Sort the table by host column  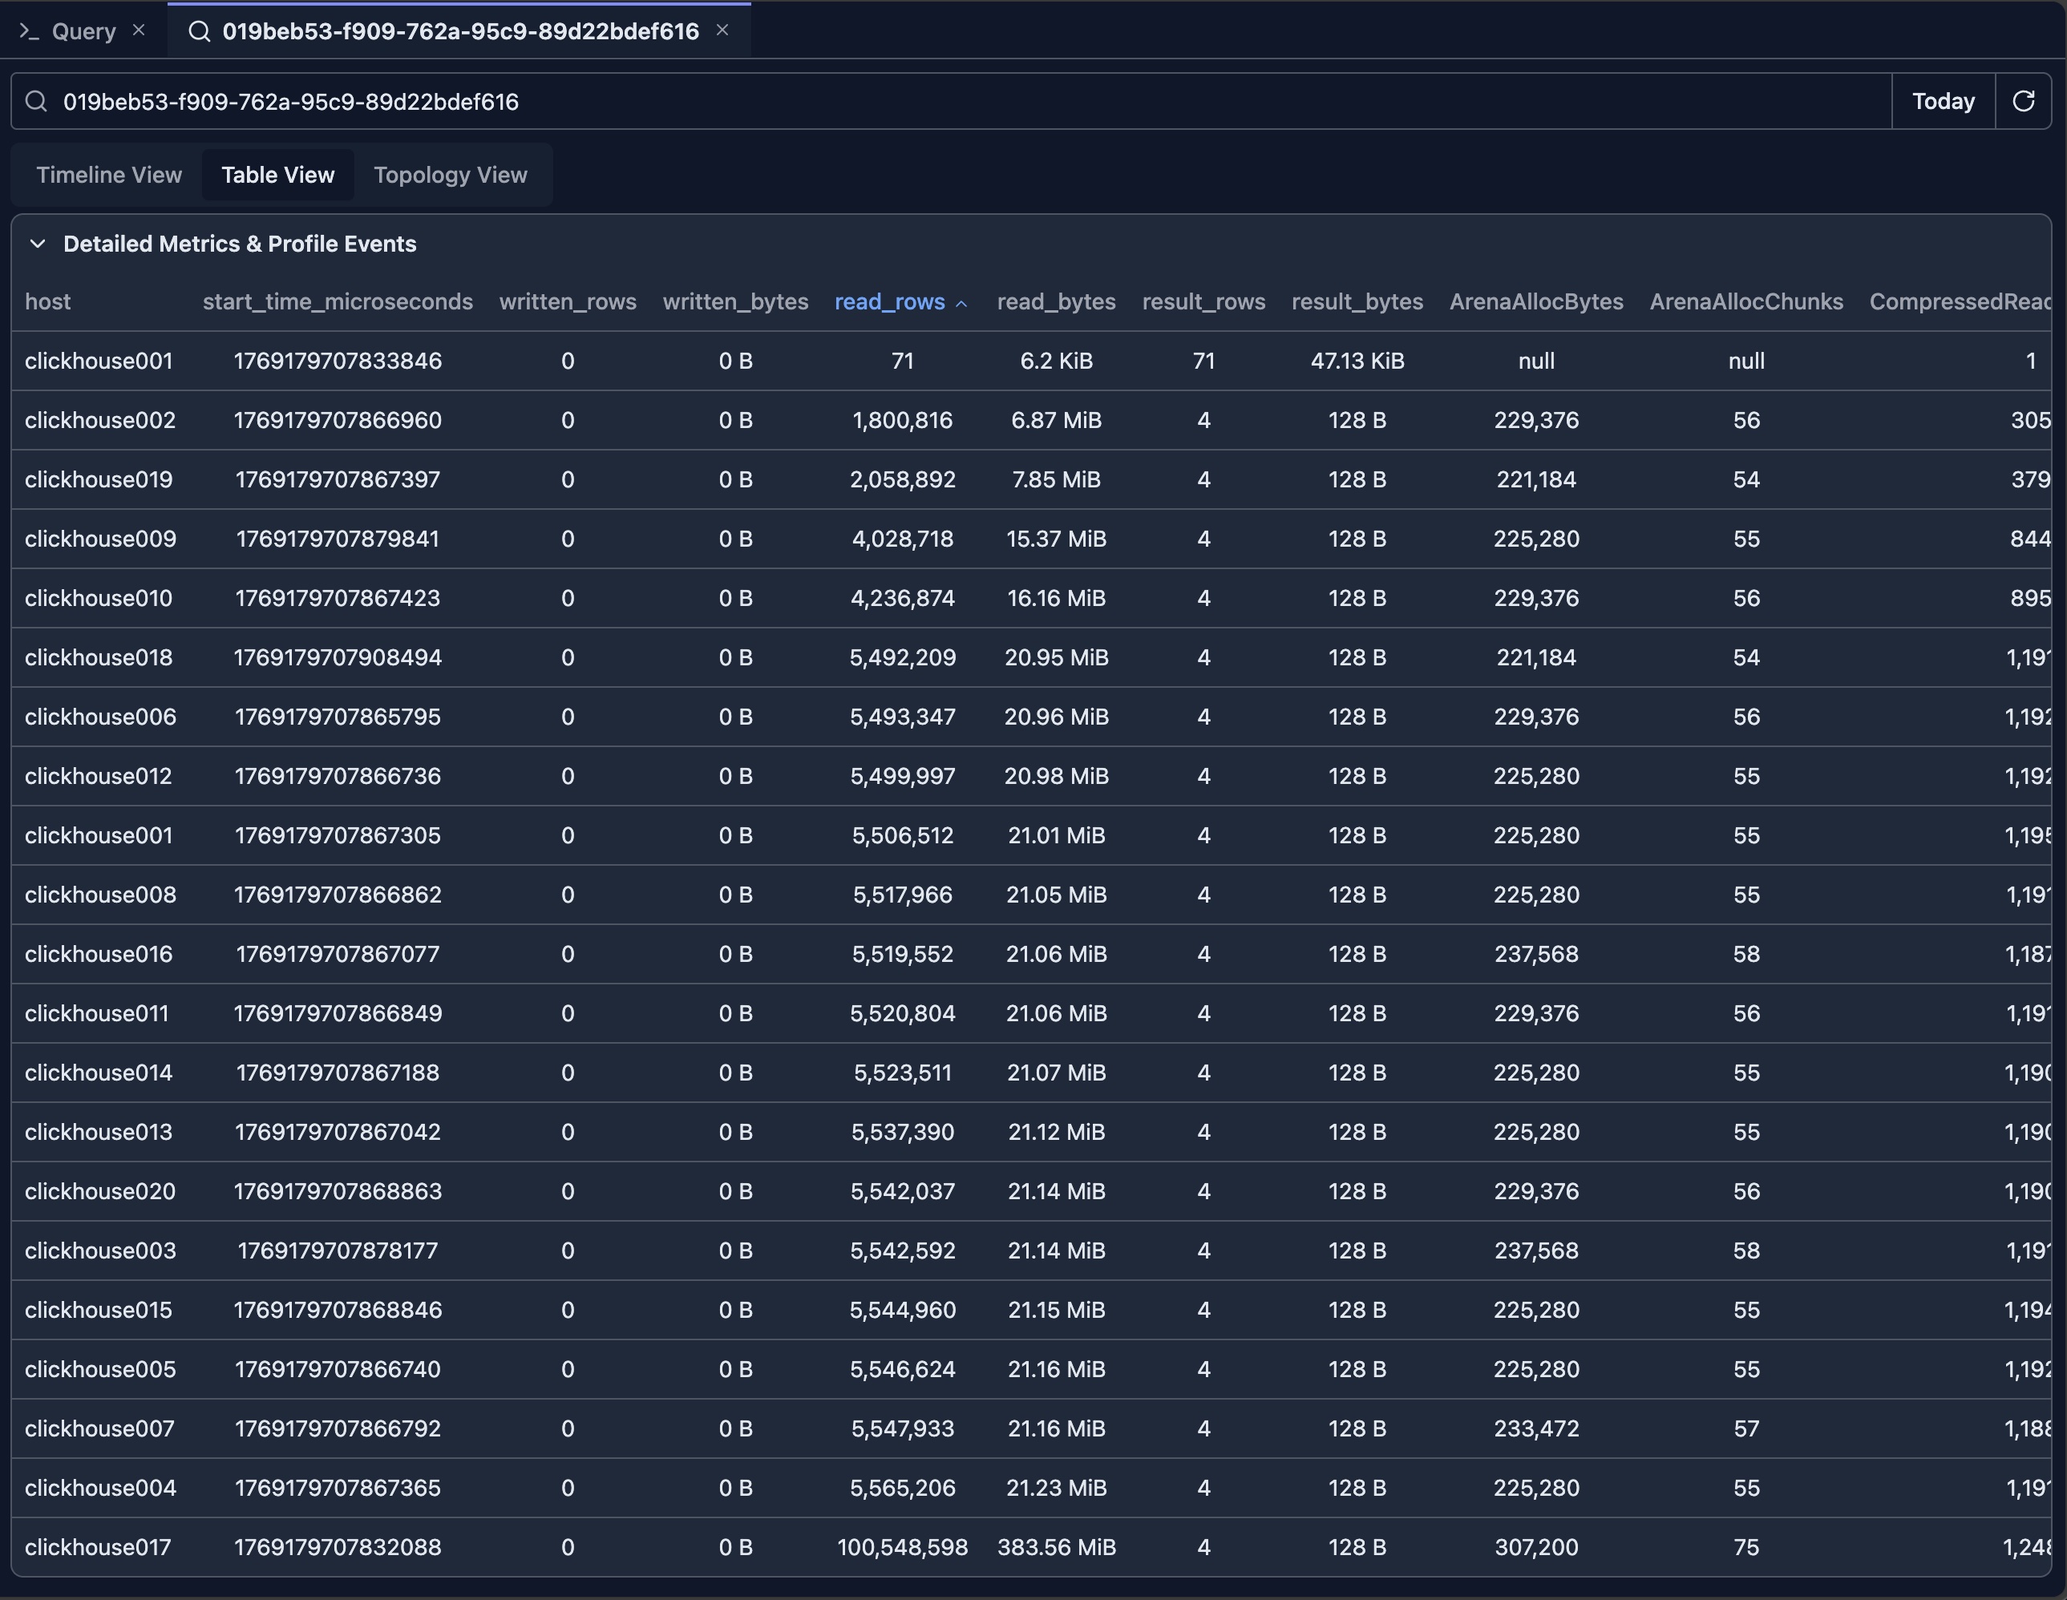click(48, 302)
